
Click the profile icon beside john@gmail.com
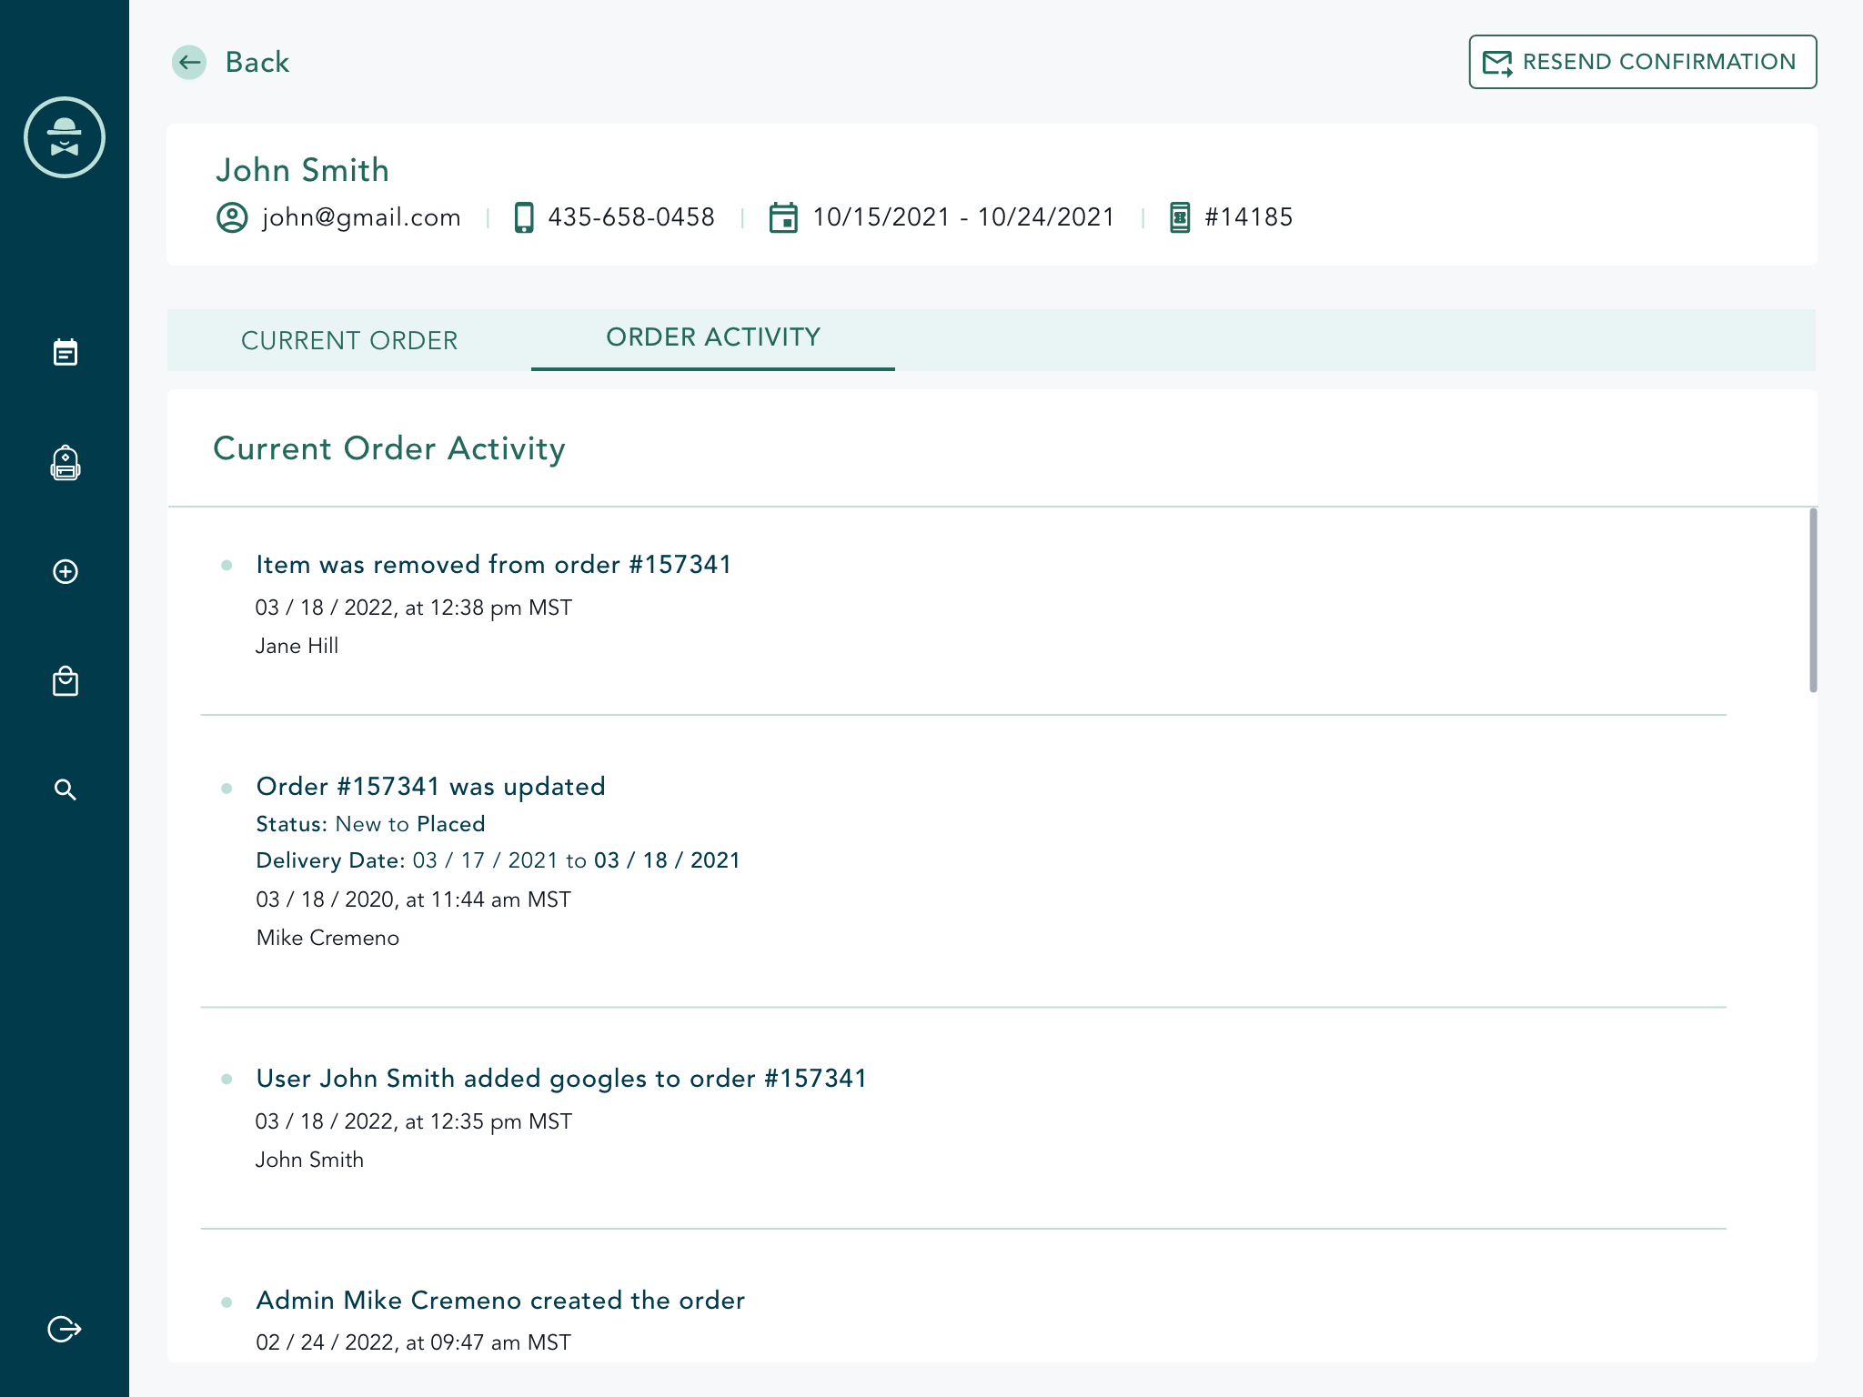click(x=232, y=217)
